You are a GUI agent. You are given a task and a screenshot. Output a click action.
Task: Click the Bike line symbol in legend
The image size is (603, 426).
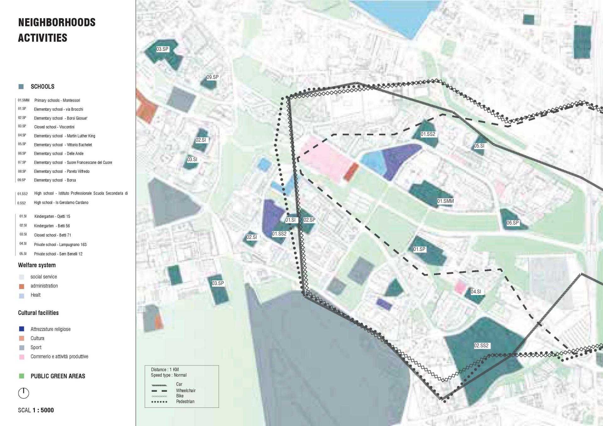(159, 396)
